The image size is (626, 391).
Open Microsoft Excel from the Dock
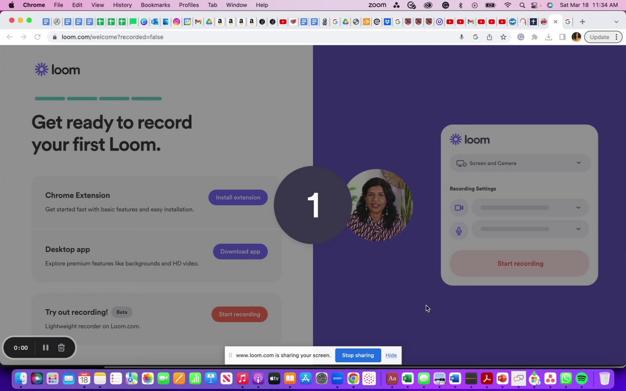(x=407, y=378)
